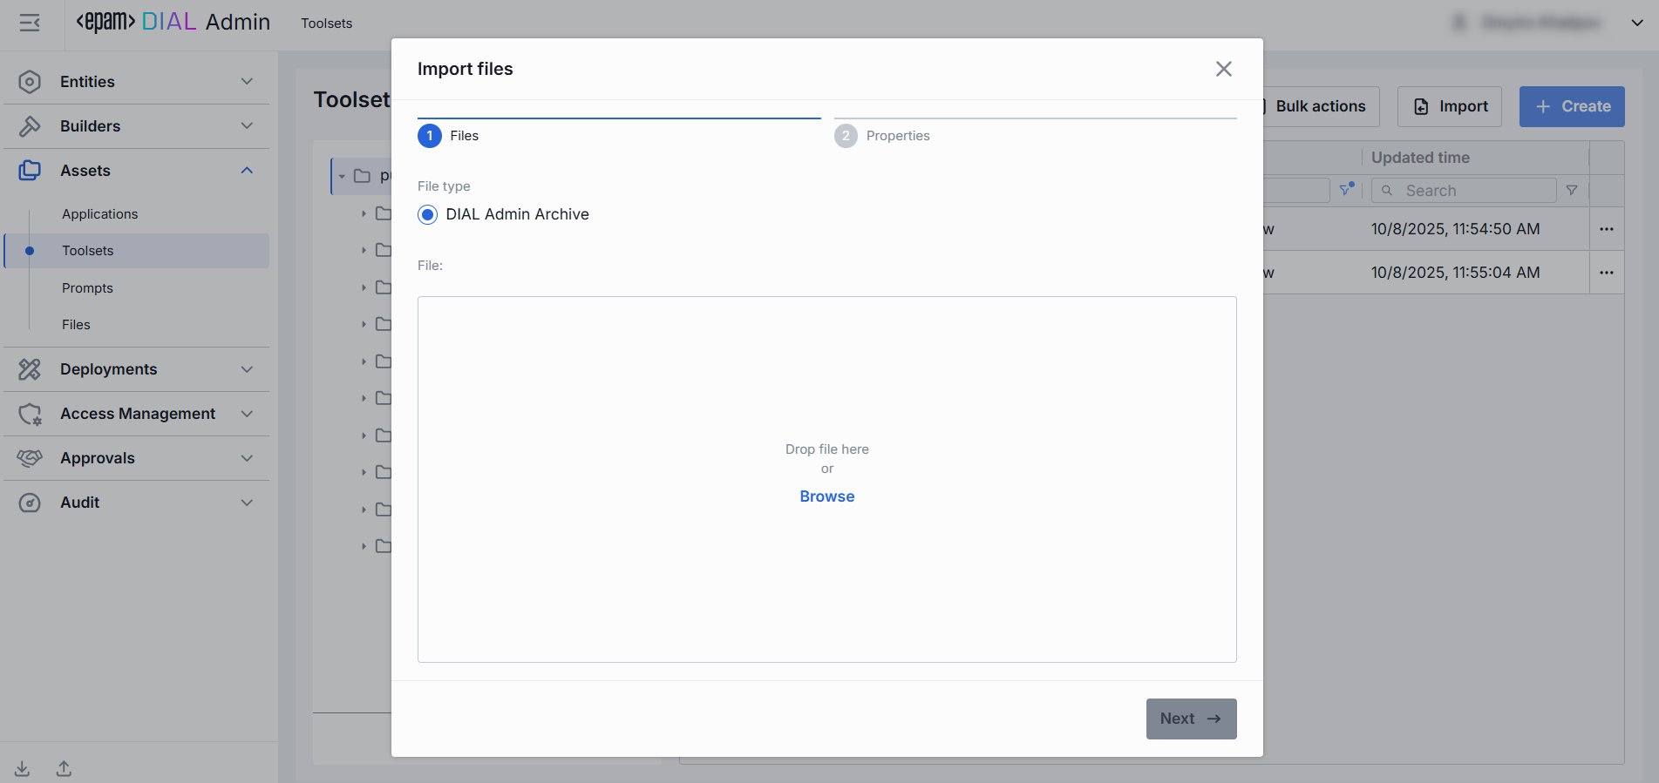Expand the Entities section chevron
This screenshot has width=1659, height=783.
[247, 82]
